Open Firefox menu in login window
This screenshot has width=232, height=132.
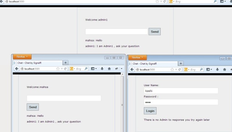tap(137, 58)
